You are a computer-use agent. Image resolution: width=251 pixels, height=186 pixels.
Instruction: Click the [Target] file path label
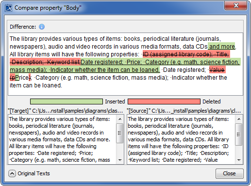[x=66, y=111]
